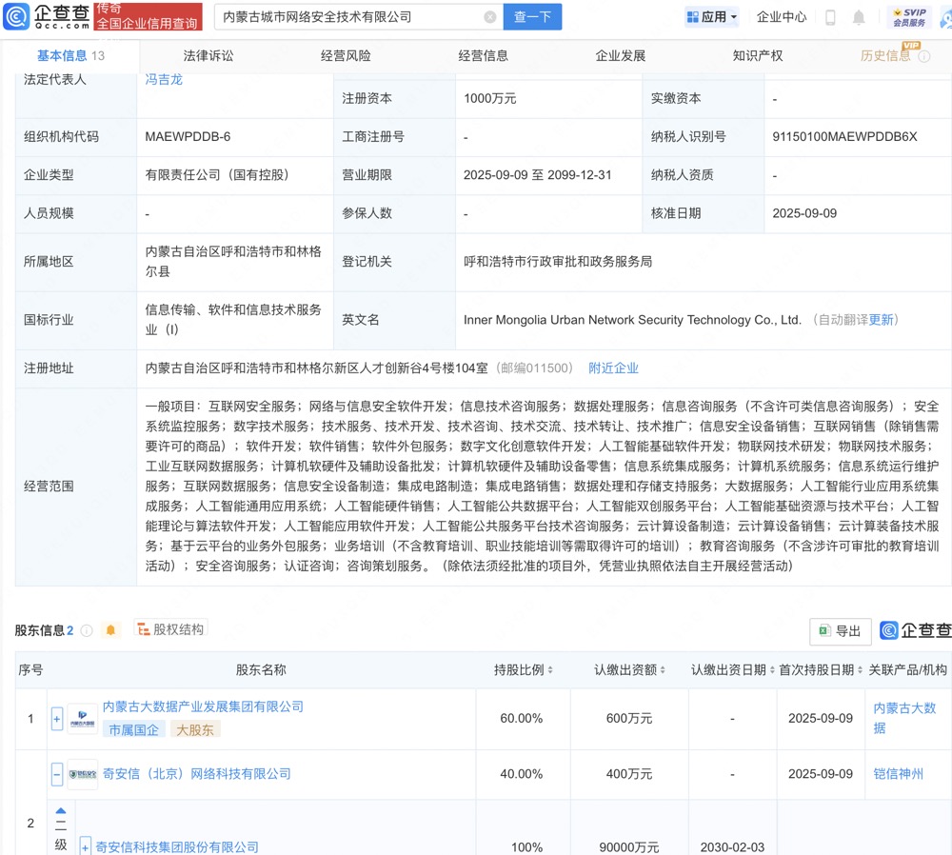Screen dimensions: 952x855
Task: Open related product 内蒙古大数据 link
Action: tap(904, 718)
